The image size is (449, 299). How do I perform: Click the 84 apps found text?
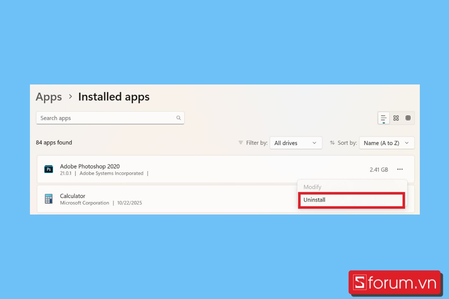tap(54, 142)
